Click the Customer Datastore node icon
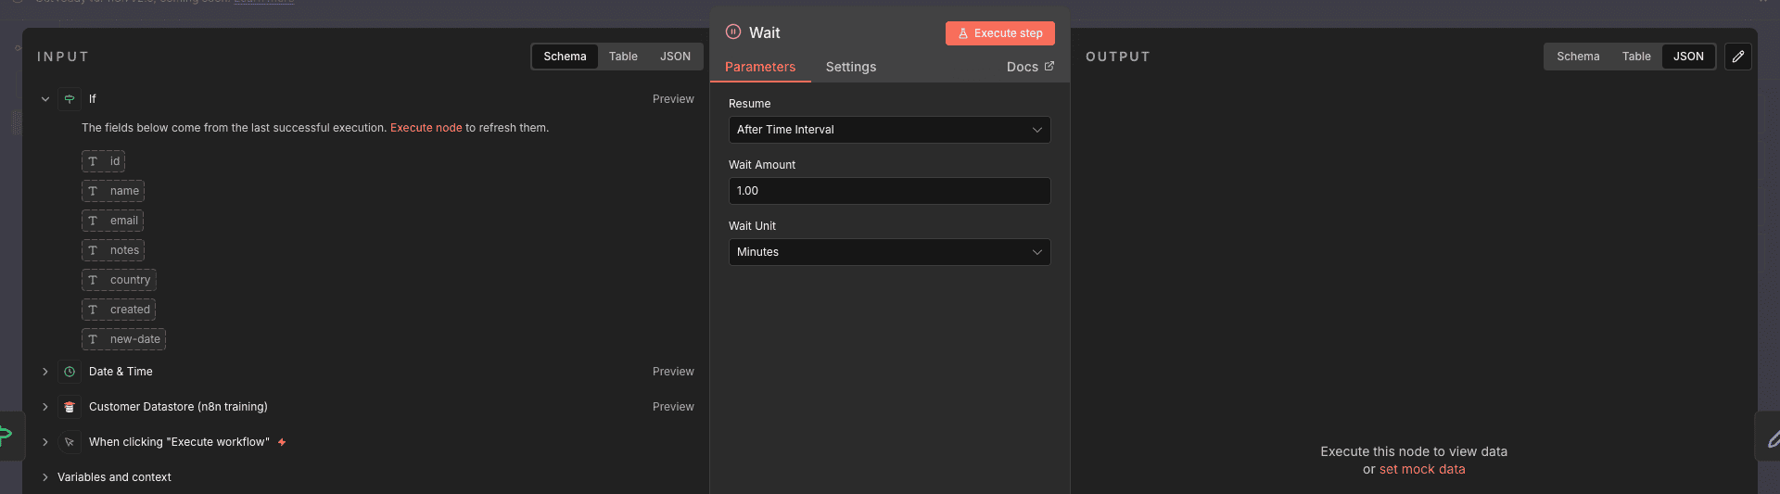 pos(70,407)
